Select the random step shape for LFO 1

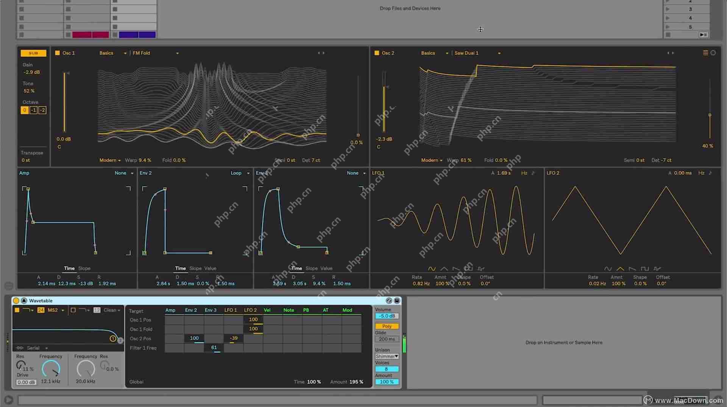482,269
